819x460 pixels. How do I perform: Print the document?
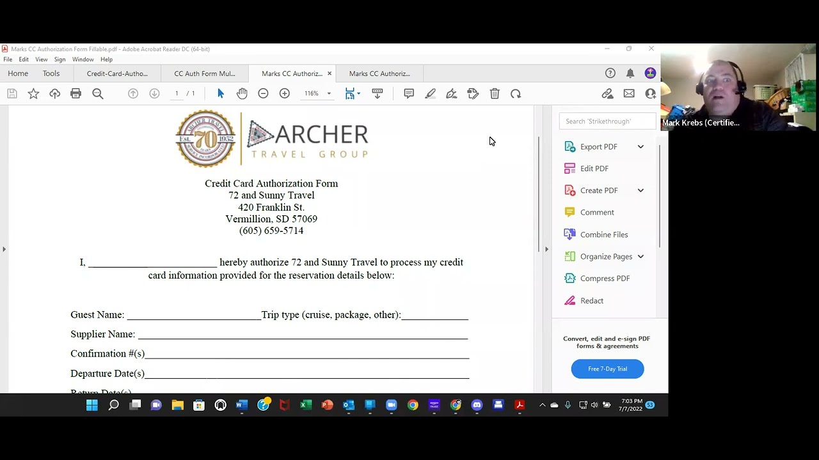click(x=76, y=94)
